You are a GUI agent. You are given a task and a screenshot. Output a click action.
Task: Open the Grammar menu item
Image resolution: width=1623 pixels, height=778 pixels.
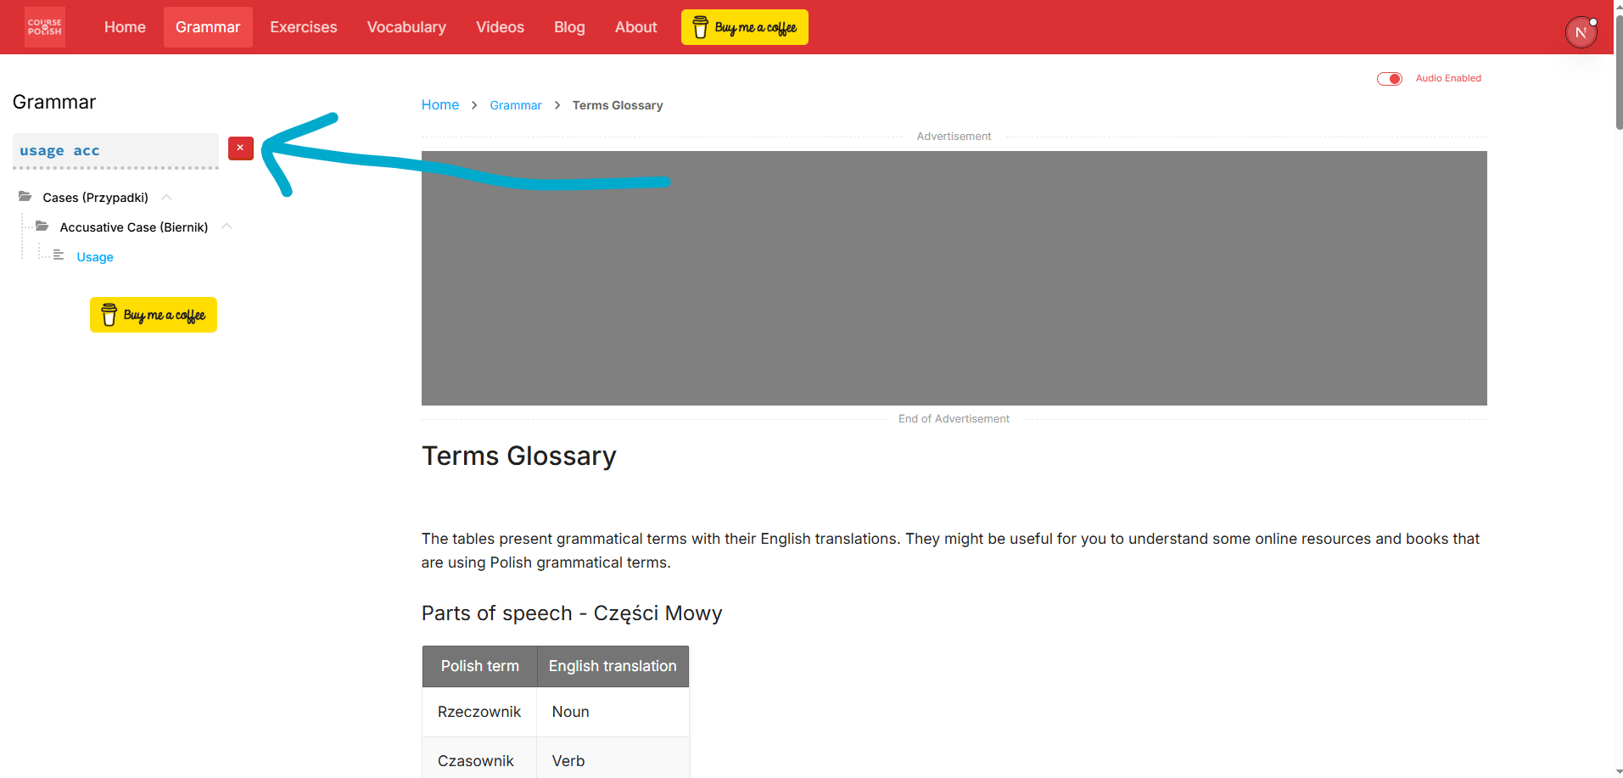(208, 27)
